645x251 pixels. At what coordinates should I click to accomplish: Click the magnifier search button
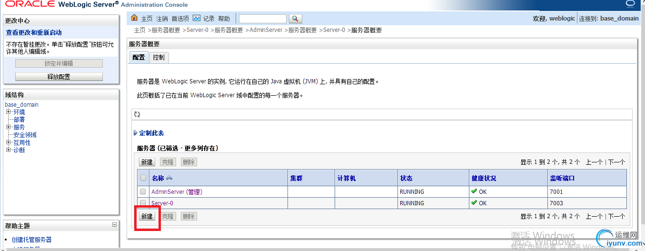(295, 19)
